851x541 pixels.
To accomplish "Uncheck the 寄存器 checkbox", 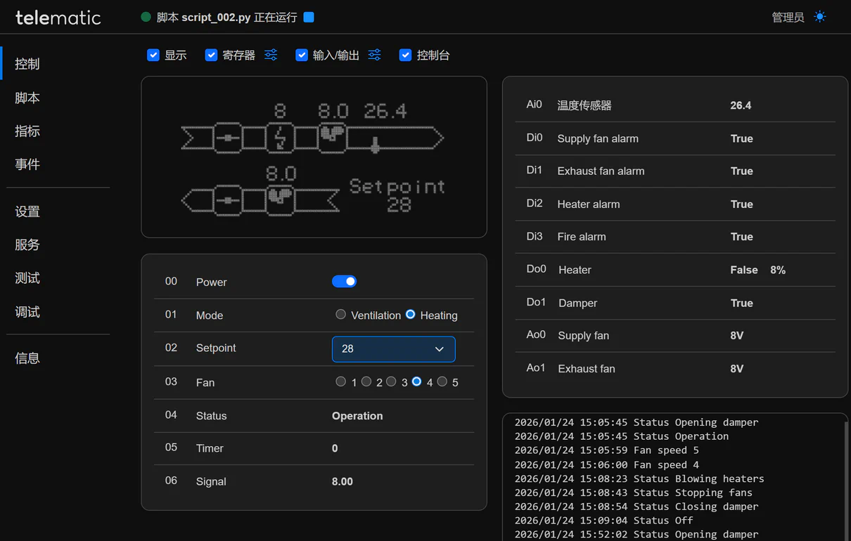I will tap(211, 55).
